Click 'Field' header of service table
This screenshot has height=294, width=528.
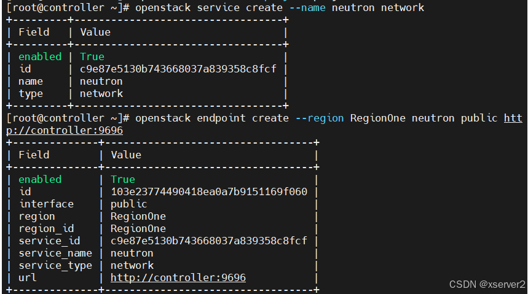pyautogui.click(x=34, y=32)
